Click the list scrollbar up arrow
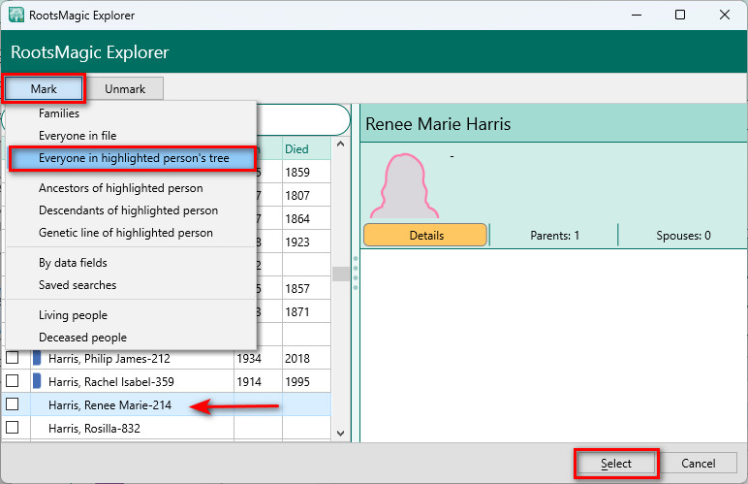The width and height of the screenshot is (748, 484). point(341,144)
